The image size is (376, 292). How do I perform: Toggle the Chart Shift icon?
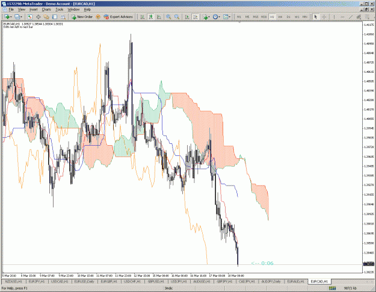pyautogui.click(x=196, y=17)
